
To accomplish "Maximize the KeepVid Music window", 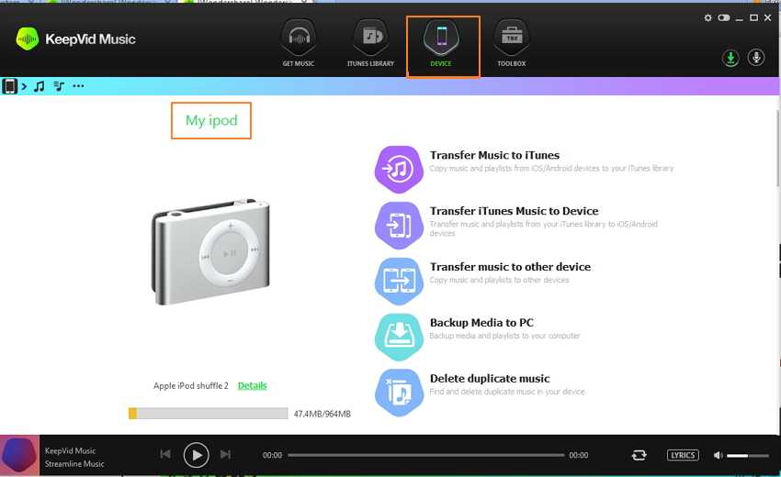I will click(754, 18).
